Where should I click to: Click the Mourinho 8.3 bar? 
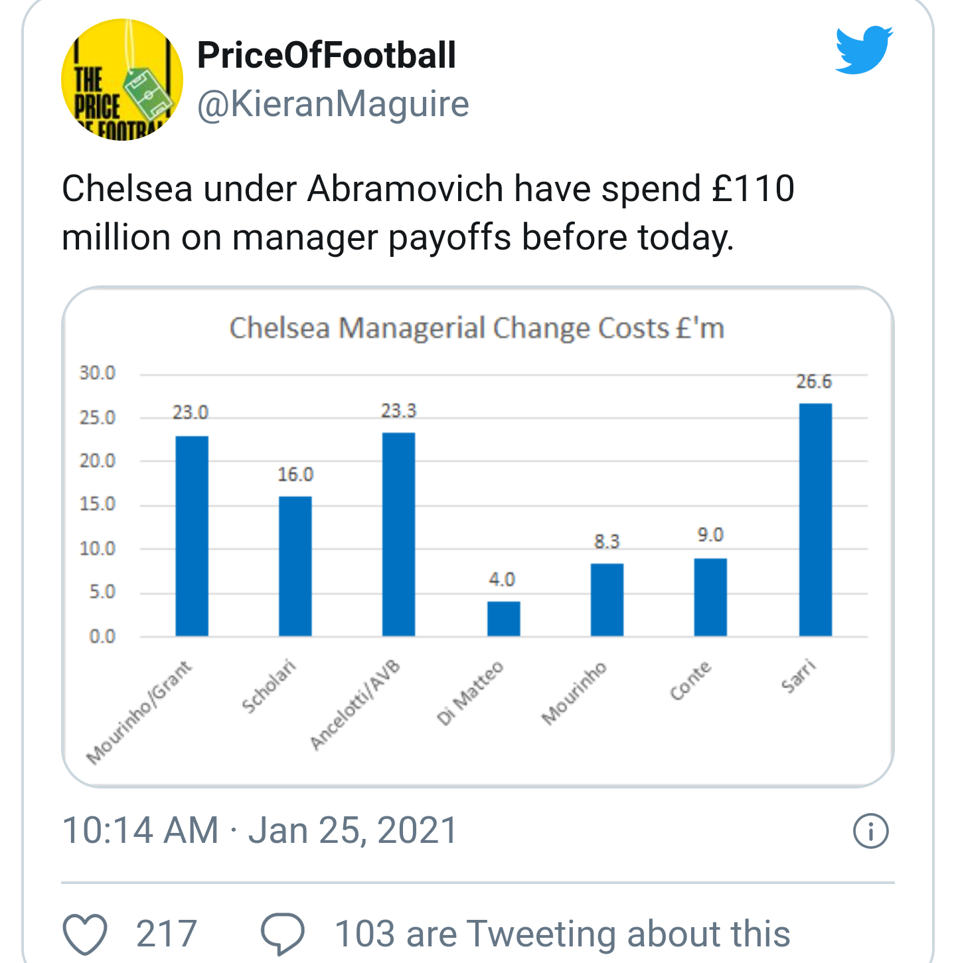(x=607, y=600)
